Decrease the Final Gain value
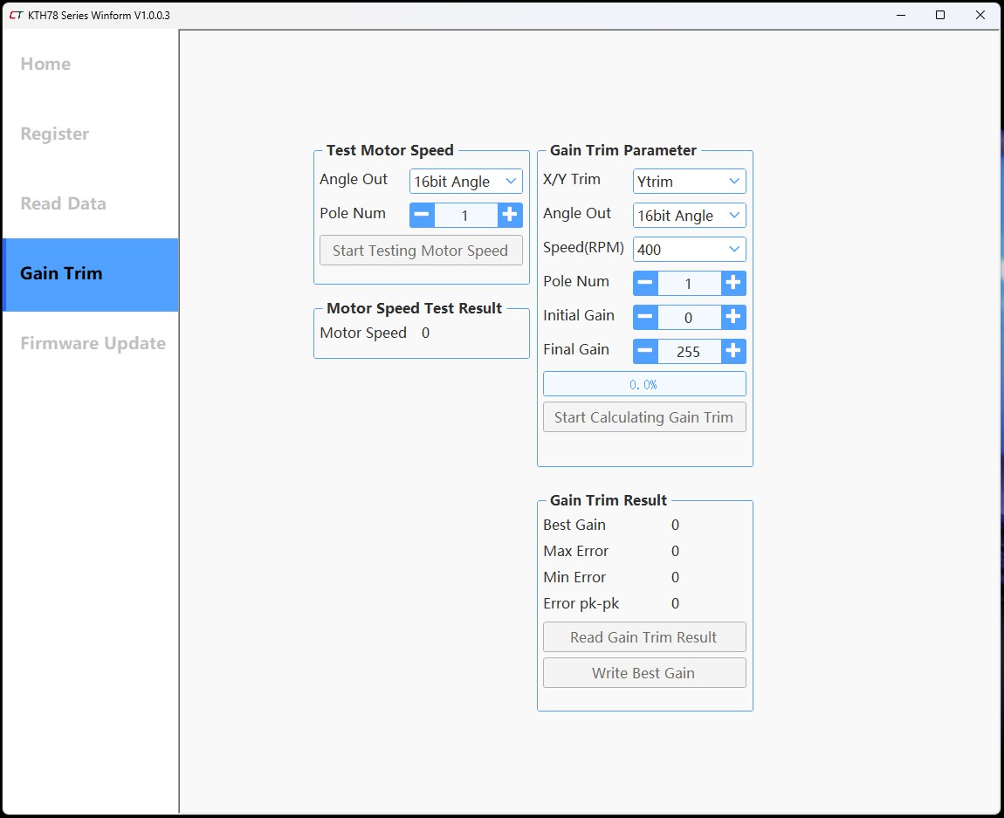The width and height of the screenshot is (1004, 818). point(645,351)
